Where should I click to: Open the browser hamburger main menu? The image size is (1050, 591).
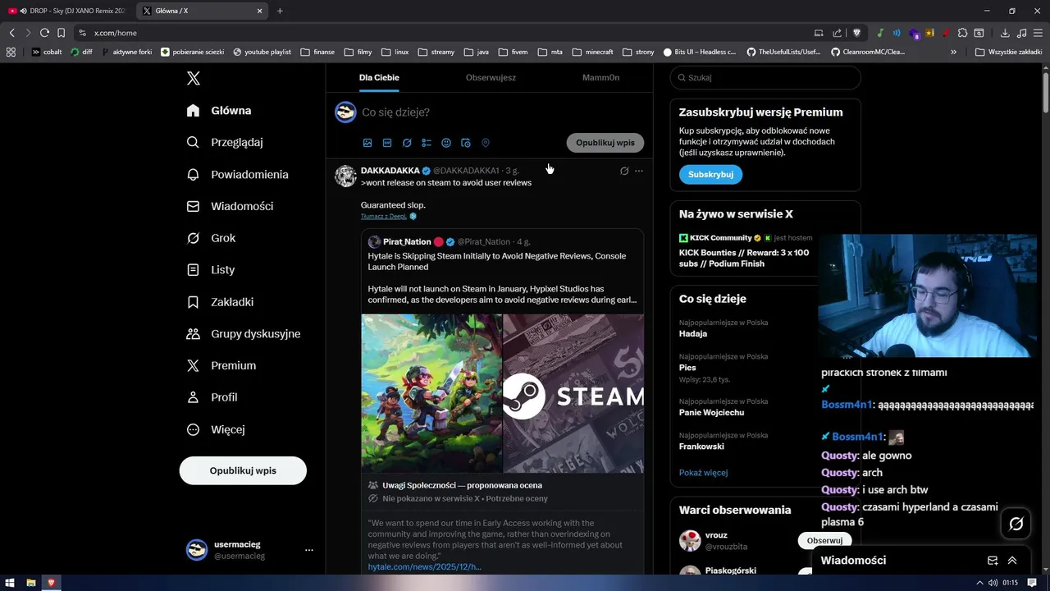point(1038,33)
